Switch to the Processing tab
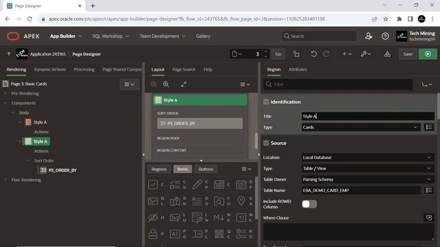The width and height of the screenshot is (440, 247). tap(84, 69)
